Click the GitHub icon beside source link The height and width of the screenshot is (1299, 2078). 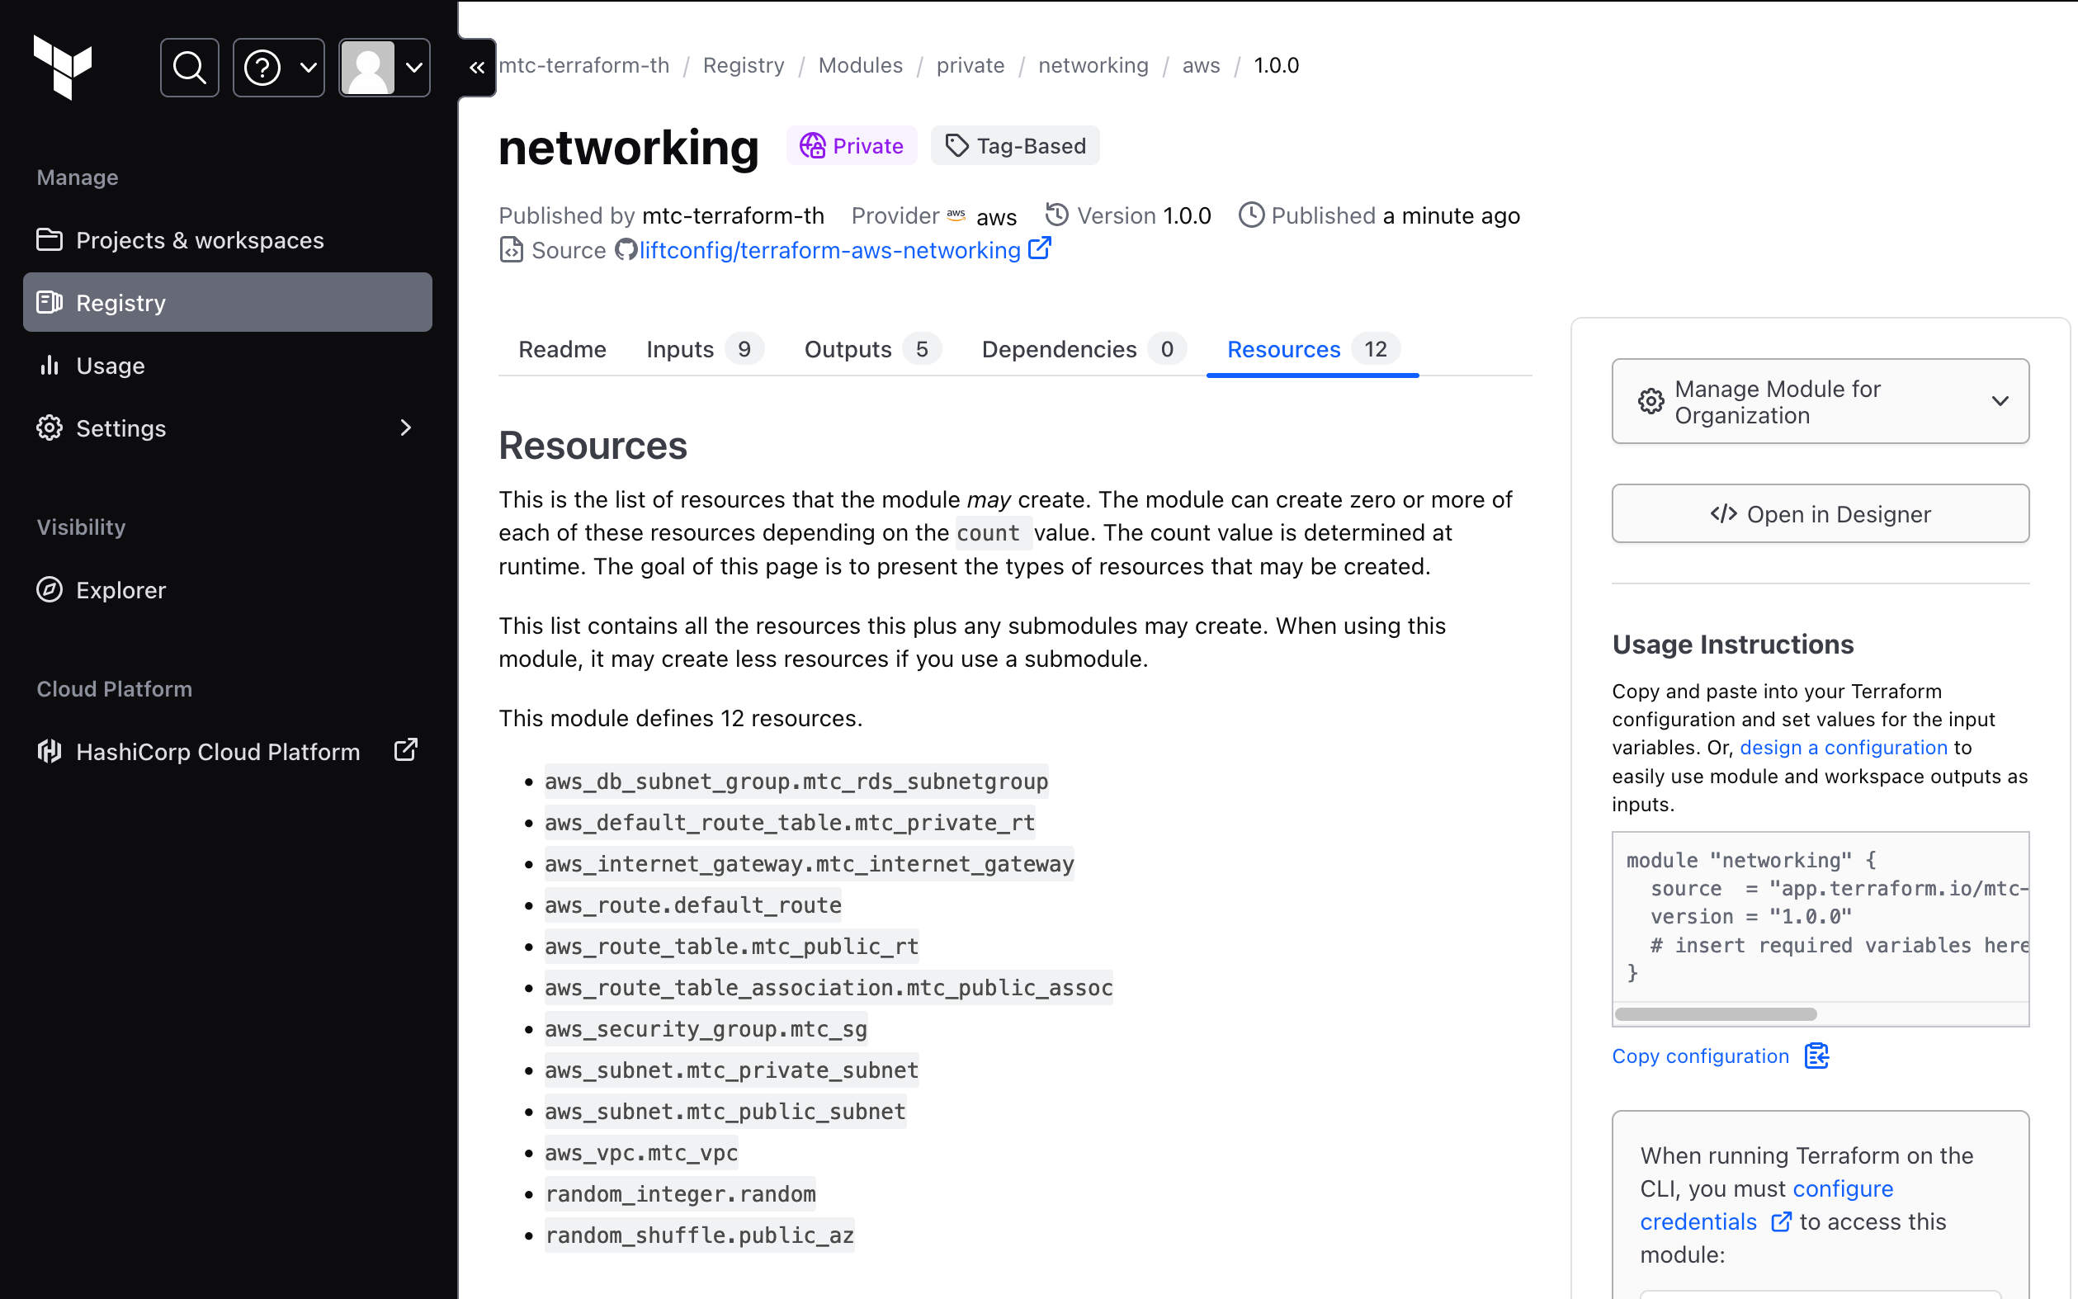[626, 250]
